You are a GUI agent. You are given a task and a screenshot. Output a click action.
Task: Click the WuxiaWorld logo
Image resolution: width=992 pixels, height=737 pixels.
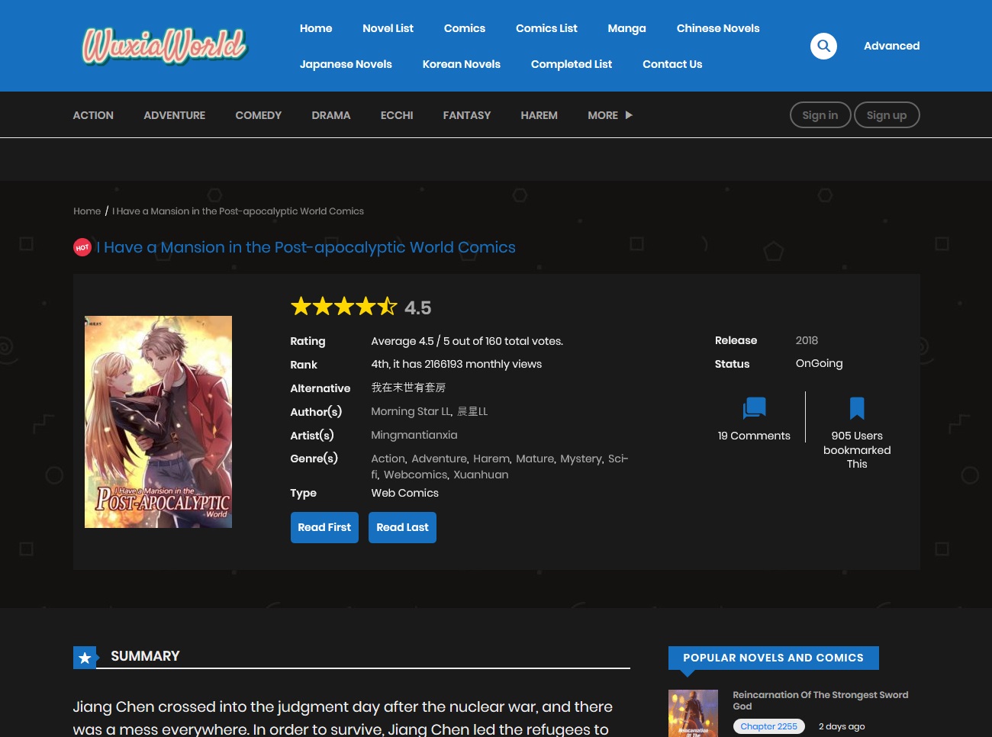(x=164, y=46)
